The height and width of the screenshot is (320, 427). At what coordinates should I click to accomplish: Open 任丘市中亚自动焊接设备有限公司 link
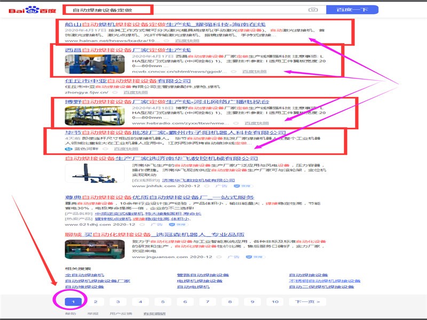point(128,81)
